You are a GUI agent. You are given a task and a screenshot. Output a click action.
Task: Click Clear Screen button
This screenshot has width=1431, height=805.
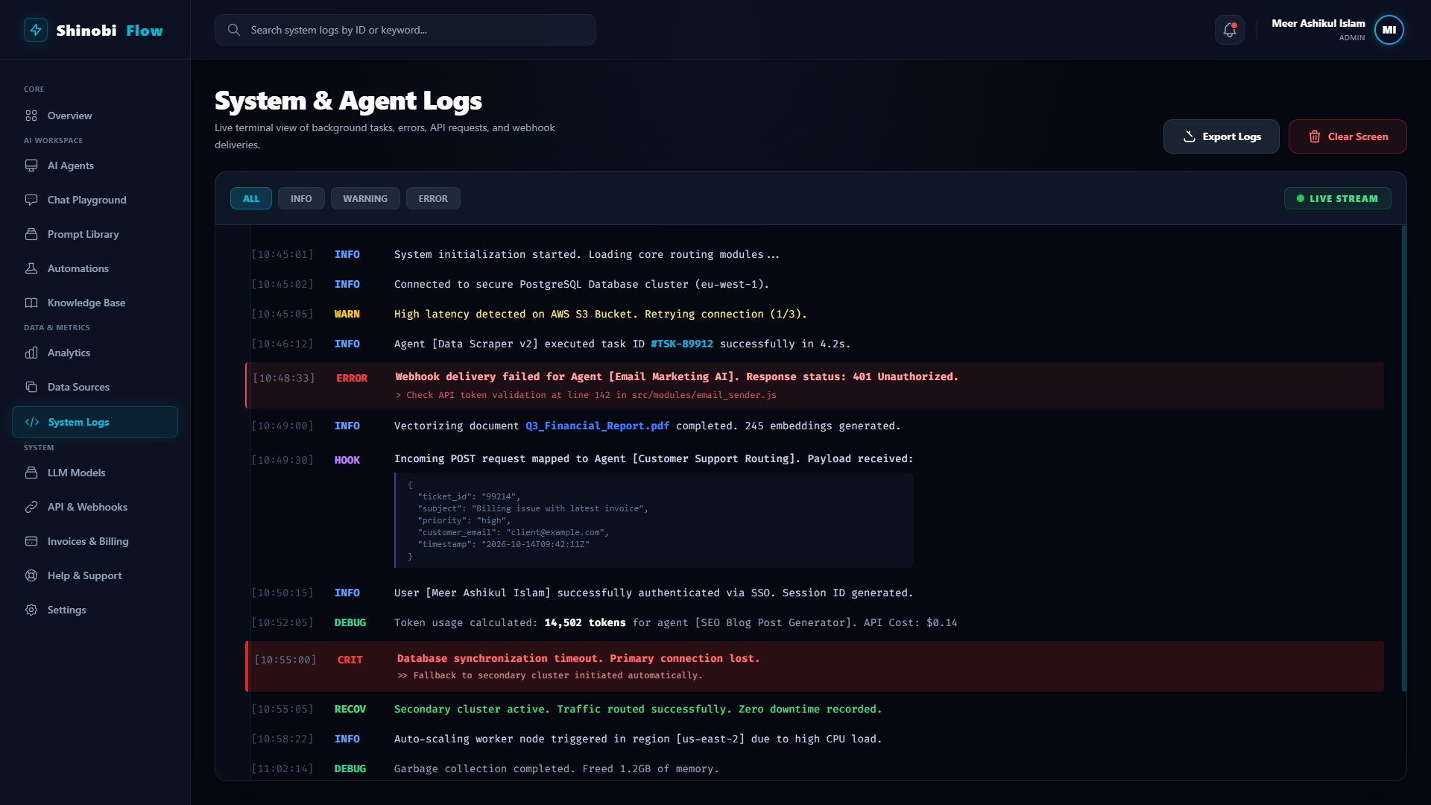[x=1348, y=136]
